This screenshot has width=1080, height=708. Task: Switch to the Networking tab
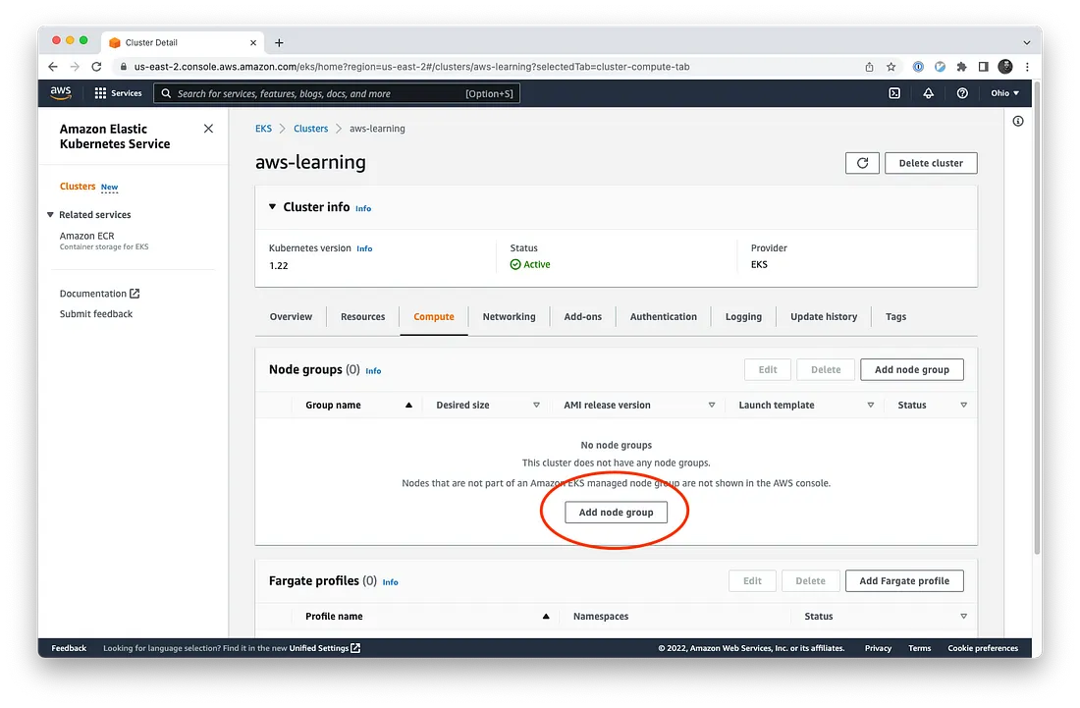click(509, 317)
